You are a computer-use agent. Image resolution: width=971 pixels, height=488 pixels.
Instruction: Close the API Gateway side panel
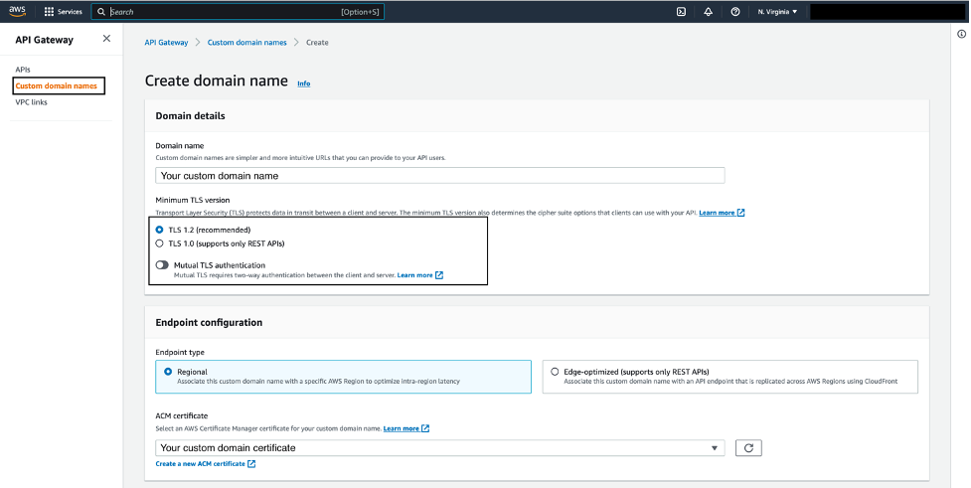(106, 39)
